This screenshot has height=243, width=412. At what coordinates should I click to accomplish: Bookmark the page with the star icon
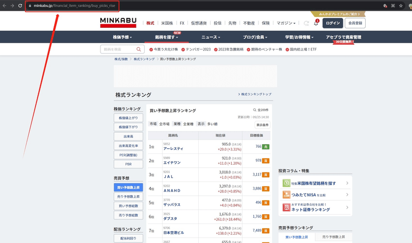pos(401,6)
